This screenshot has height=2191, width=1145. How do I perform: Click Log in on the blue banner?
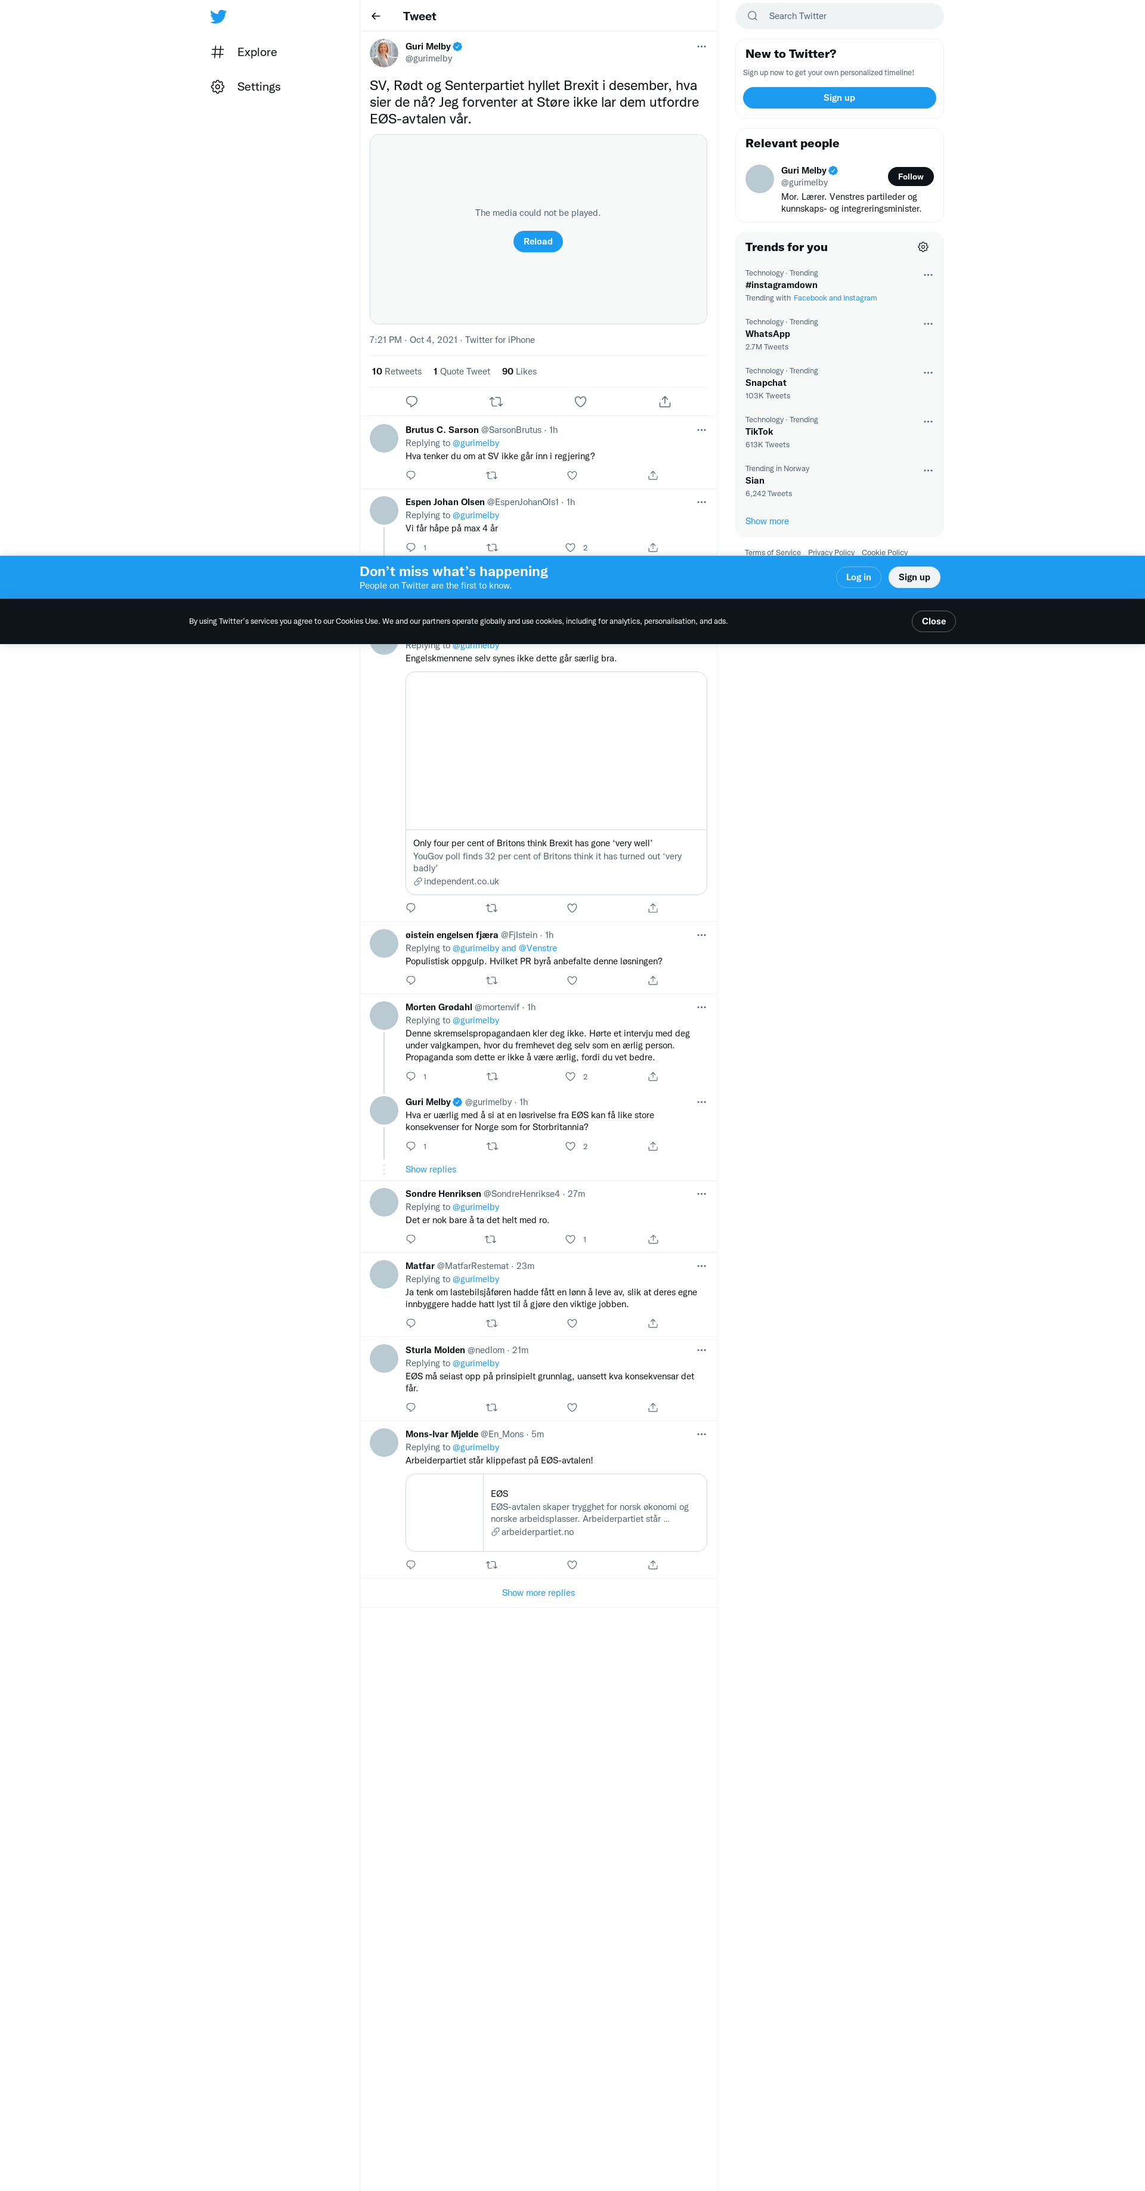click(858, 577)
